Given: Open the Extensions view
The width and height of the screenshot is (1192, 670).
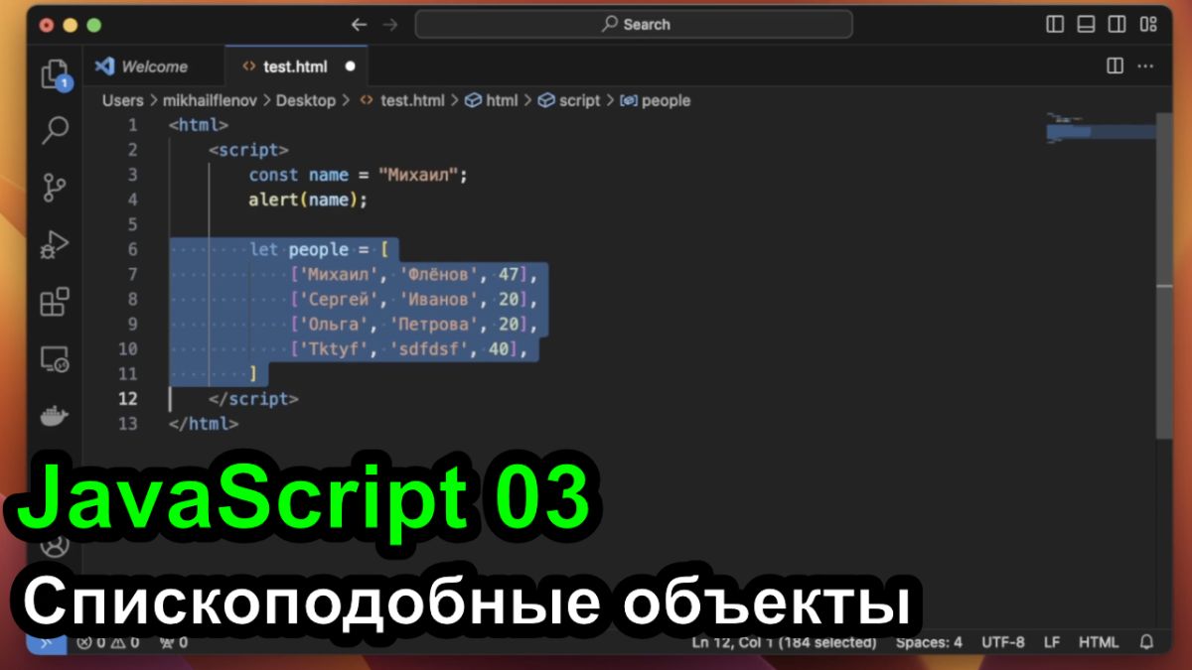Looking at the screenshot, I should (x=55, y=301).
